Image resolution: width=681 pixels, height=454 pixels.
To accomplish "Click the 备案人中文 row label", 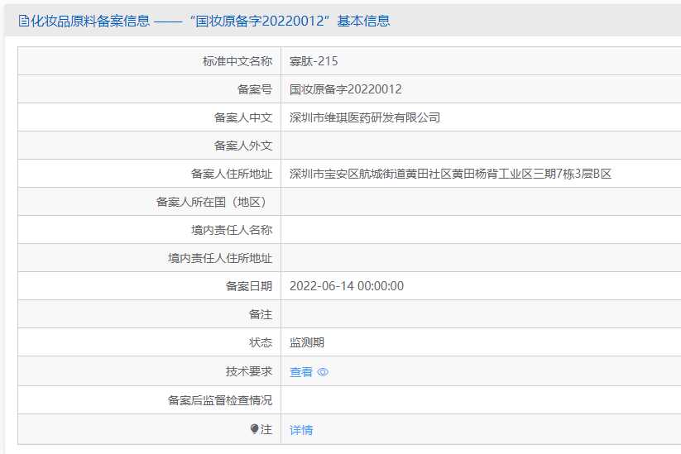I will (x=243, y=117).
